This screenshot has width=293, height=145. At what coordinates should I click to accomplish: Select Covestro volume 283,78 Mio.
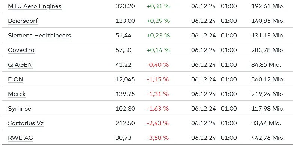(x=268, y=50)
